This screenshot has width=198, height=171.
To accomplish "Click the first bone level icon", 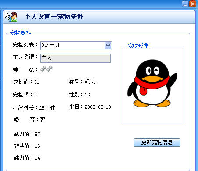I will (43, 69).
